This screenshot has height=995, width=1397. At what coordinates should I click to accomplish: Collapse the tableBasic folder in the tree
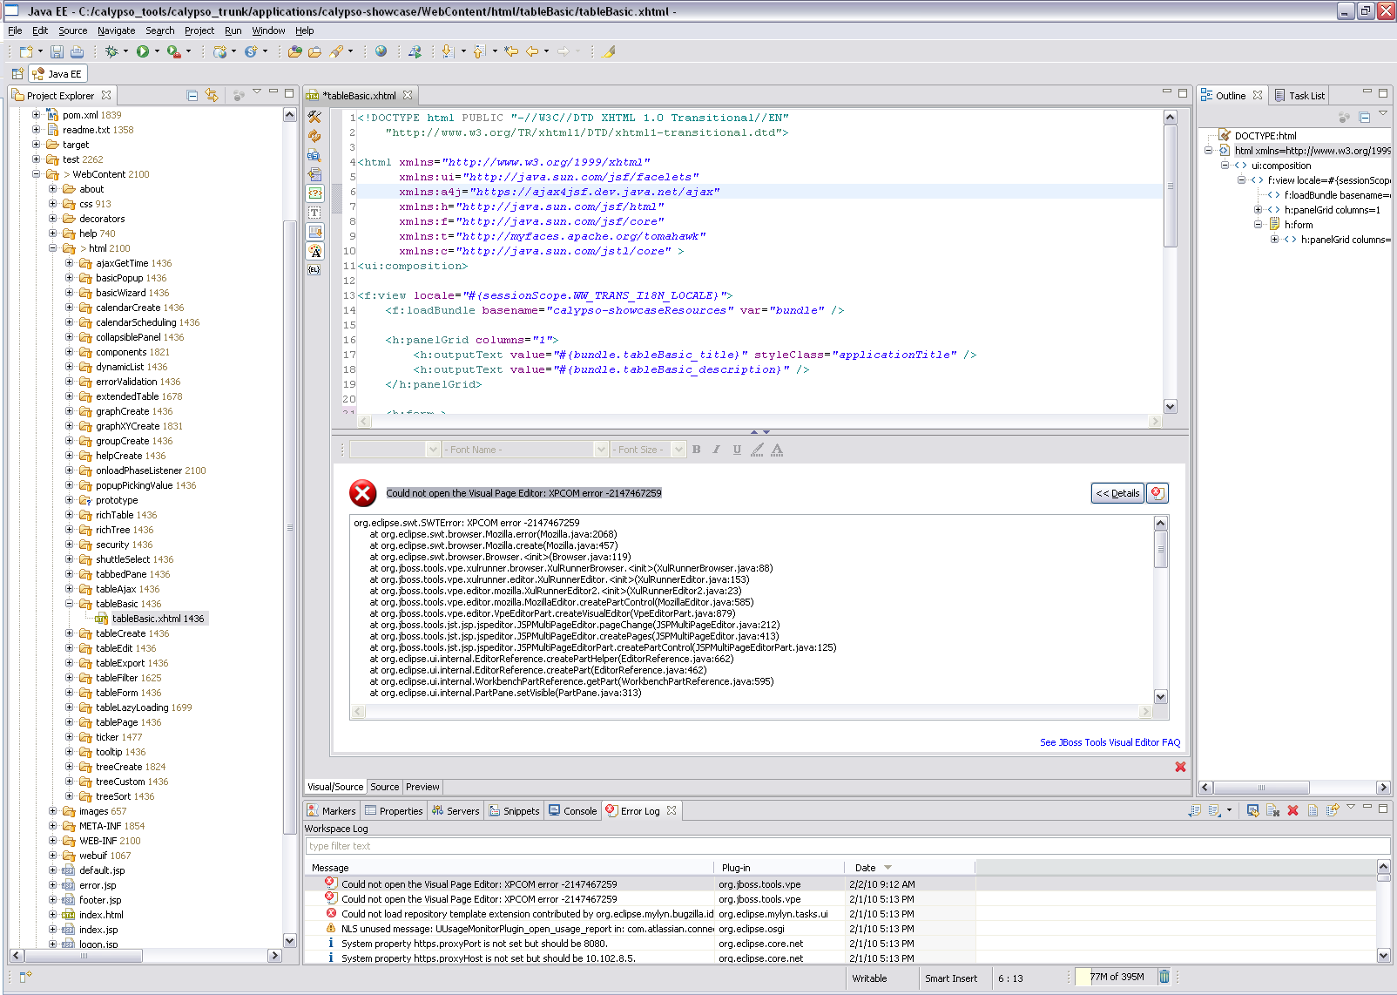pyautogui.click(x=69, y=604)
